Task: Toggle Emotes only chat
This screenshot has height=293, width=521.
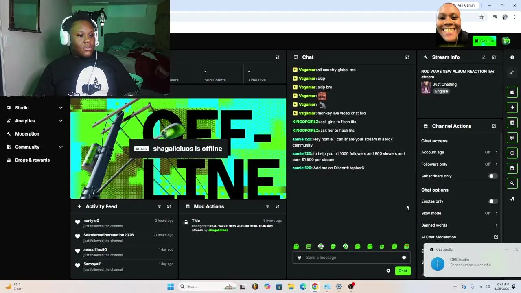Action: 493,201
